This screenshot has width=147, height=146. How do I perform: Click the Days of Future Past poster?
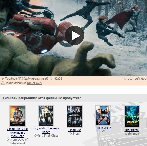tap(17, 116)
